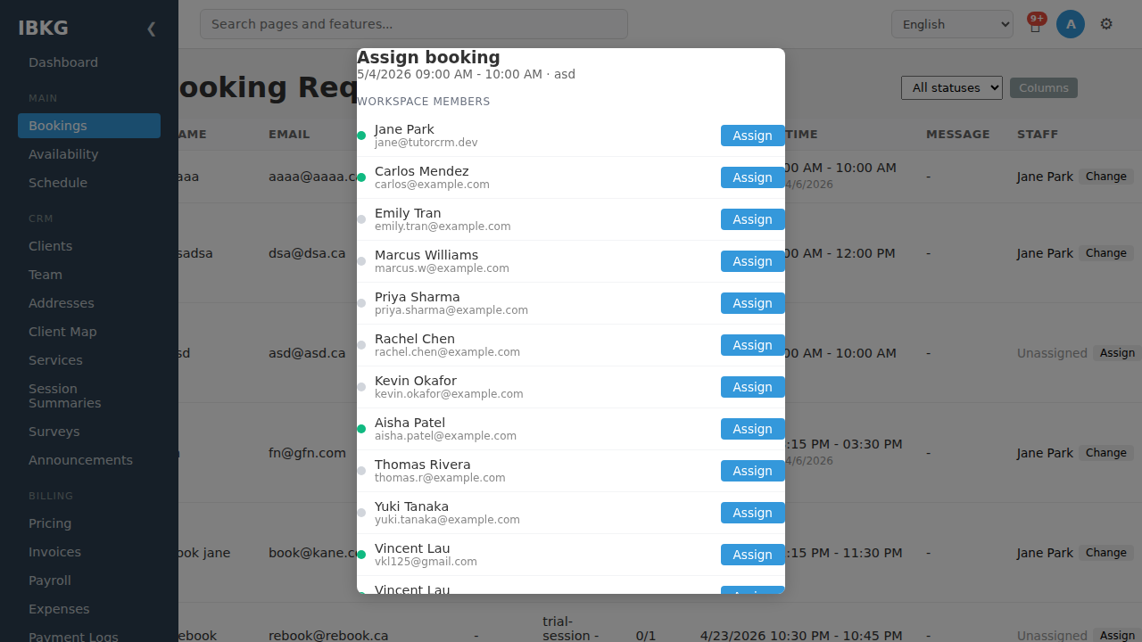Open Addresses in the sidebar
The height and width of the screenshot is (642, 1142).
89,303
